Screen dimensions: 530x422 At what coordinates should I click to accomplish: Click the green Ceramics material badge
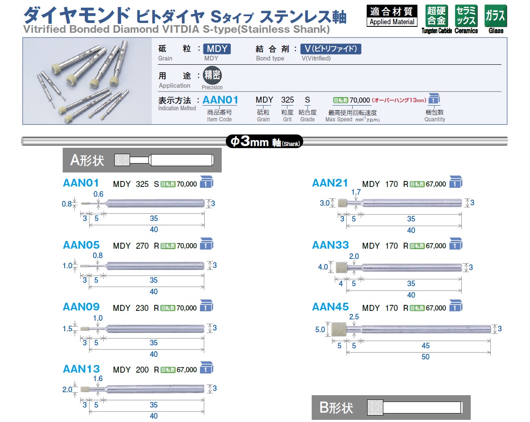pos(466,16)
